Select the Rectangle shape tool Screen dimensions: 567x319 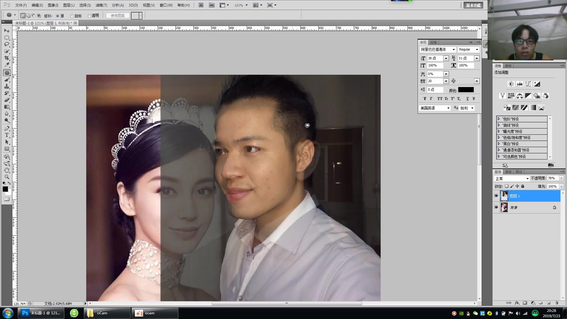[7, 149]
